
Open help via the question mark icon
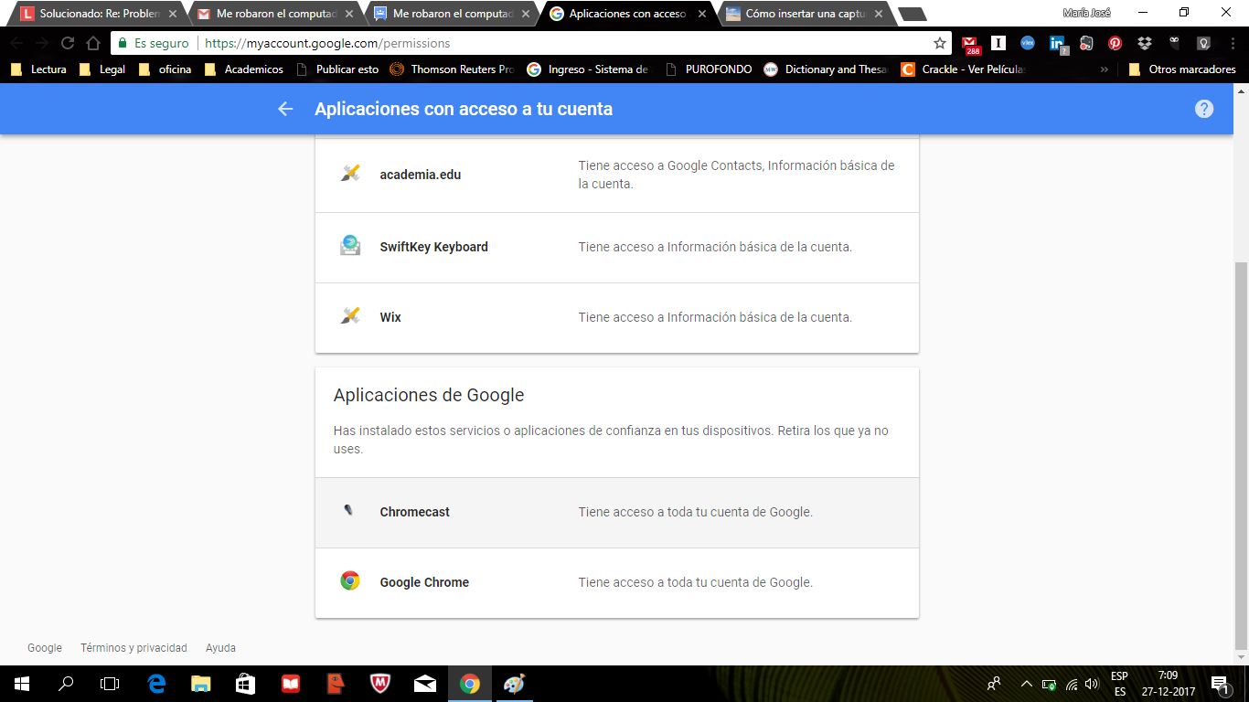tap(1204, 109)
